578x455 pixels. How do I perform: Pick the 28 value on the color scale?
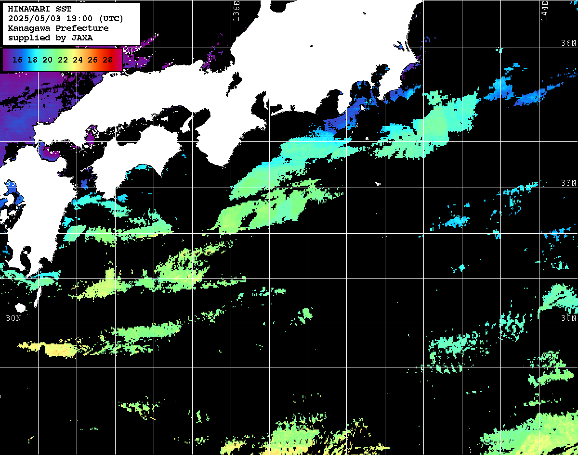tap(108, 60)
